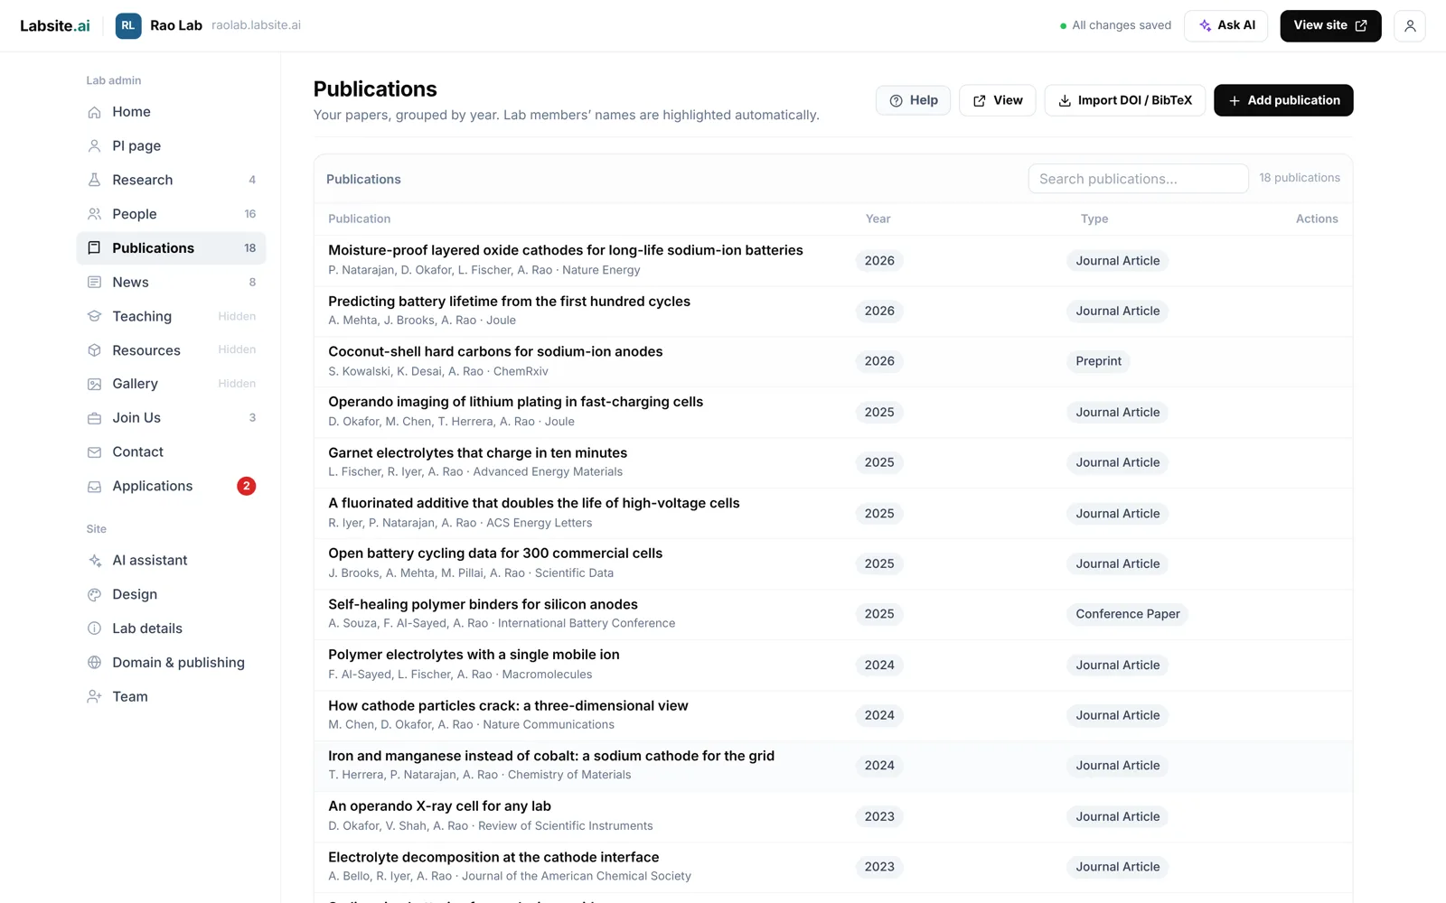Click the Lab details info icon
The height and width of the screenshot is (903, 1446).
[x=94, y=628]
